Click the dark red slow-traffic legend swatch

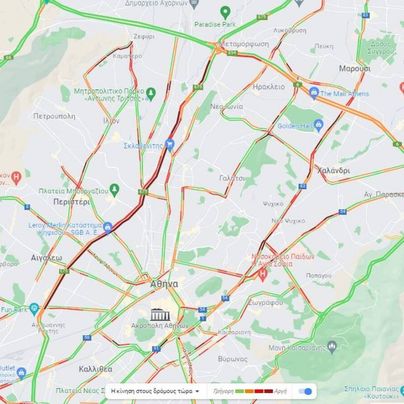click(x=269, y=391)
